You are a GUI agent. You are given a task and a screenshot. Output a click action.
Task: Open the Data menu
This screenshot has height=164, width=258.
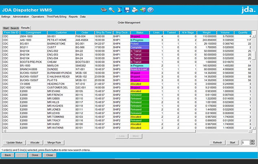[82, 17]
